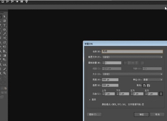Select the Pencil tool
Image resolution: width=167 pixels, height=121 pixels.
(4, 34)
